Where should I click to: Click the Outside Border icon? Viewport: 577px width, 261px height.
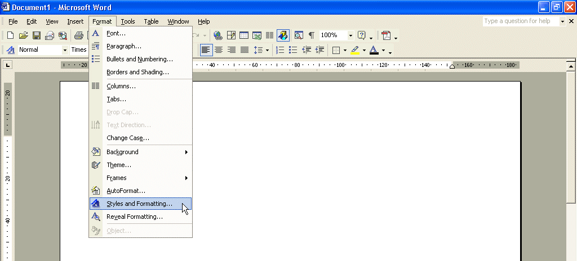(336, 49)
